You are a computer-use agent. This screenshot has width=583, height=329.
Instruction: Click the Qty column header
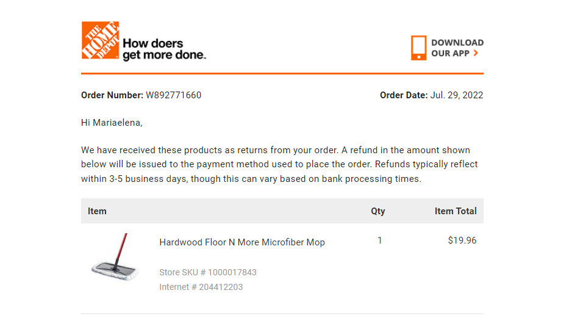(x=377, y=211)
